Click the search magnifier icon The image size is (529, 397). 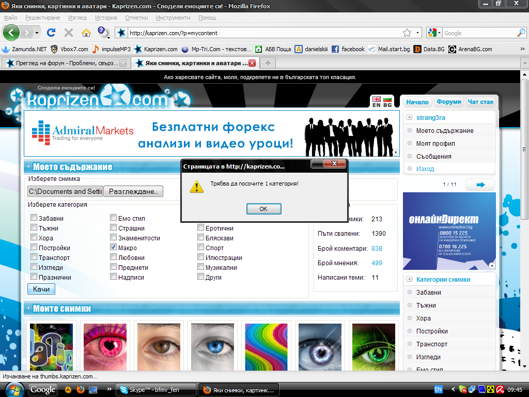(521, 33)
